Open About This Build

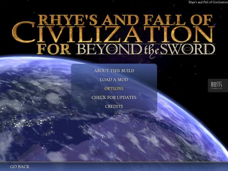114,71
